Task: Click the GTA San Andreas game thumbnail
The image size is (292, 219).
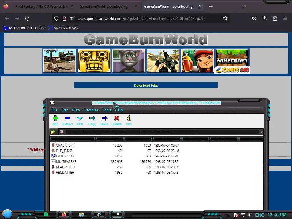Action: tap(60, 60)
